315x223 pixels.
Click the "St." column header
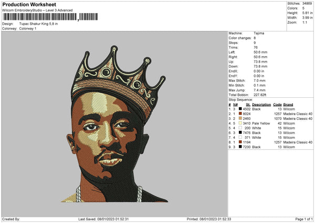point(248,105)
